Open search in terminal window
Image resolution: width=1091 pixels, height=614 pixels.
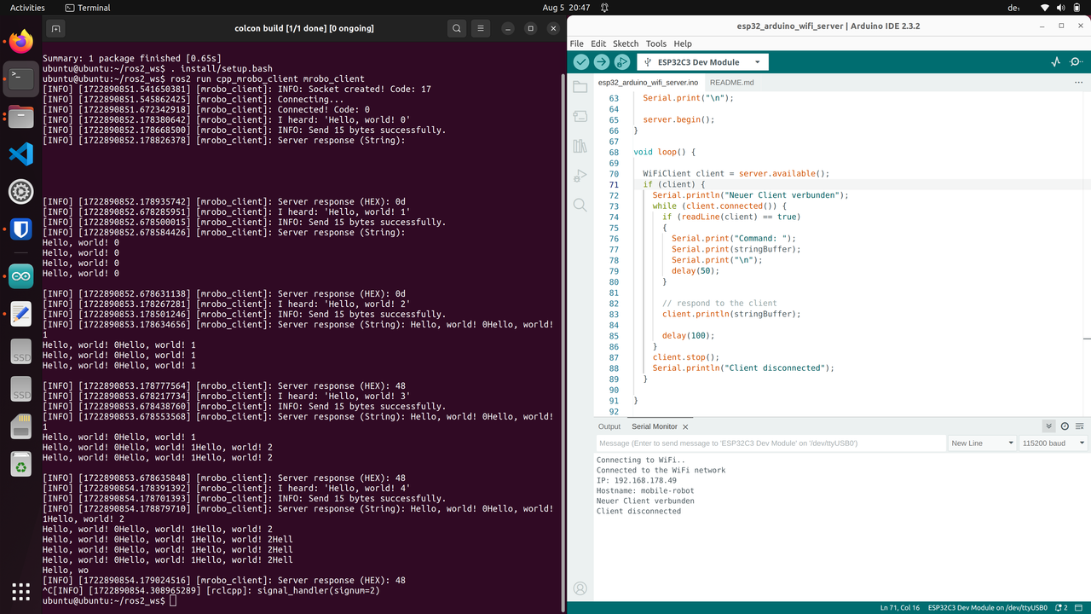(x=457, y=28)
